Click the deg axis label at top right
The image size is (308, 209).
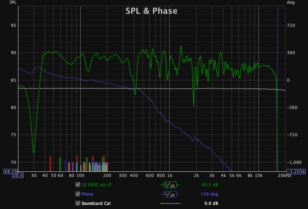point(291,3)
